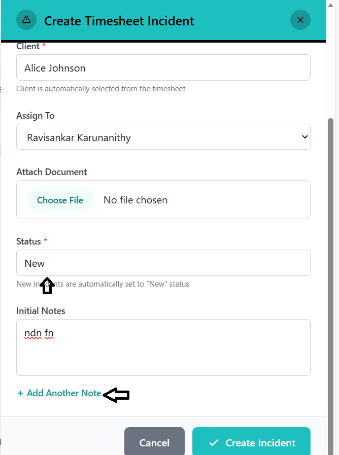The height and width of the screenshot is (455, 339).
Task: Submit with the Create Incident button
Action: tap(251, 443)
